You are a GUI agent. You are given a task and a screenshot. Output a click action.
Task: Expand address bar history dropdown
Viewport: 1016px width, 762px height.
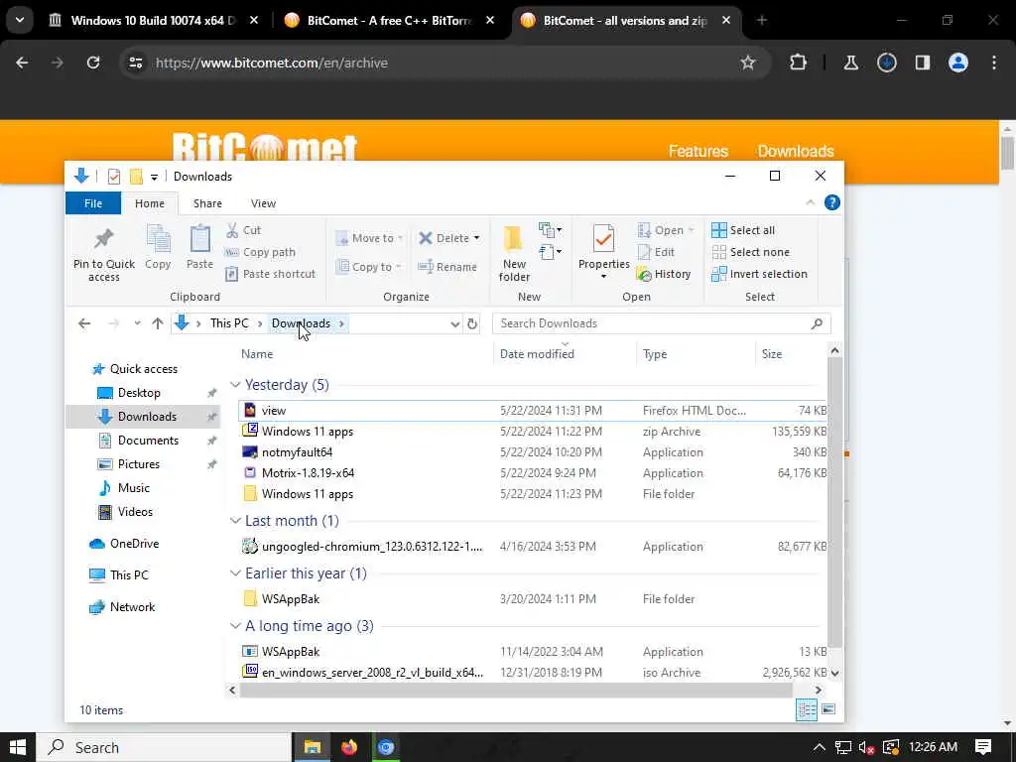(x=454, y=323)
